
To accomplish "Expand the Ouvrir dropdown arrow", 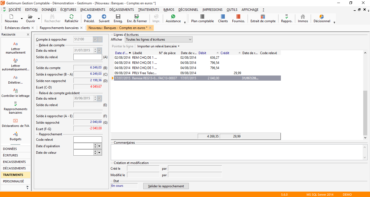I will (x=39, y=19).
